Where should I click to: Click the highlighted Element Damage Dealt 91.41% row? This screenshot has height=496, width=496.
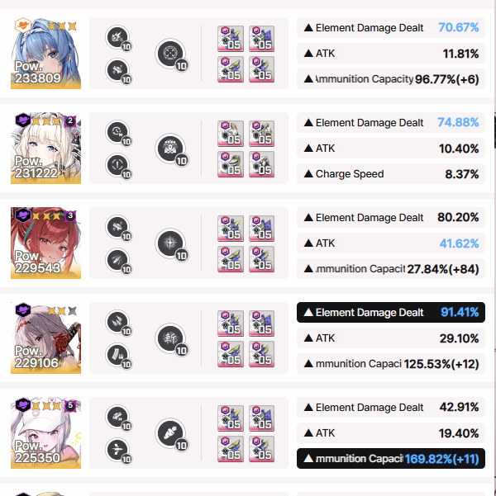click(x=391, y=313)
